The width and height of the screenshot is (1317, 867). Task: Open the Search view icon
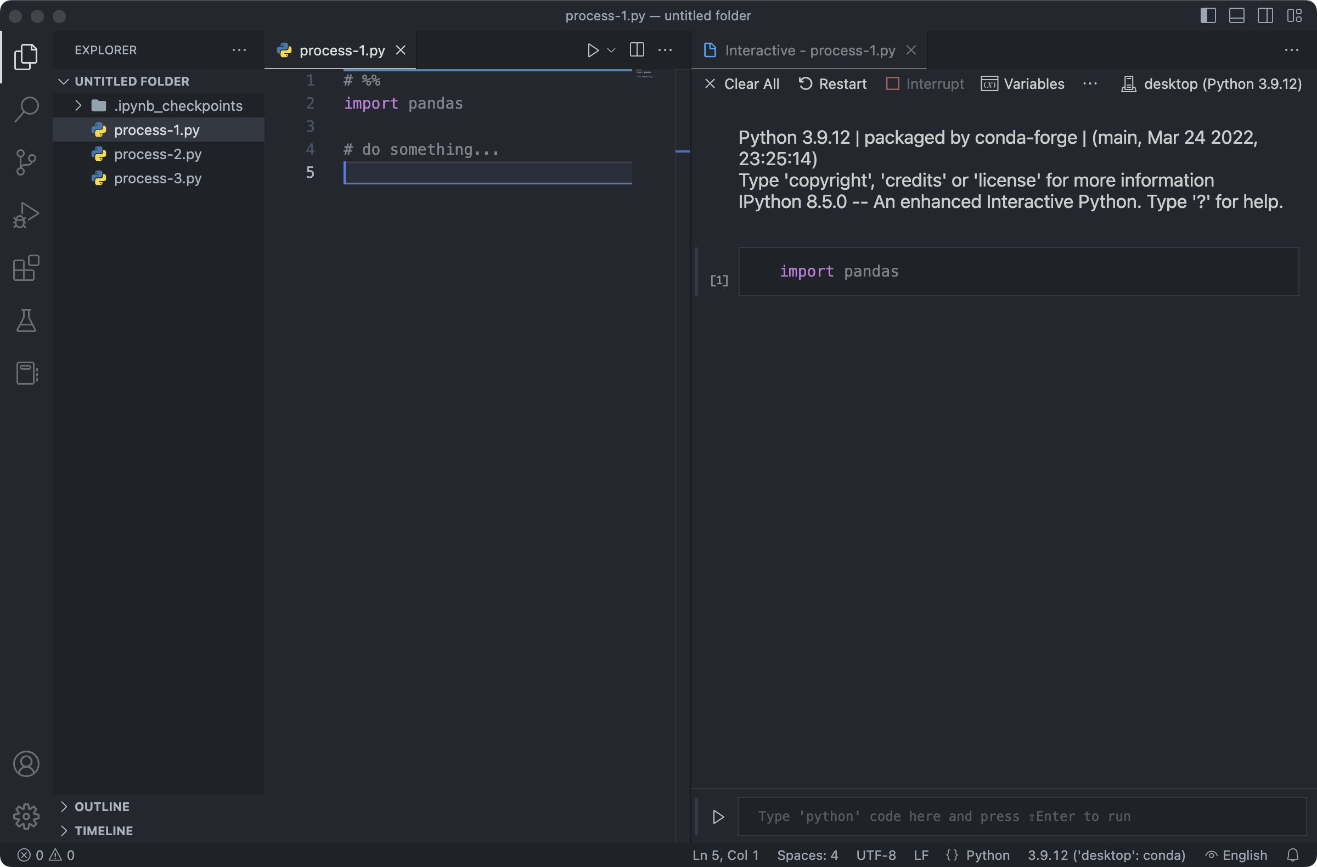[x=26, y=109]
